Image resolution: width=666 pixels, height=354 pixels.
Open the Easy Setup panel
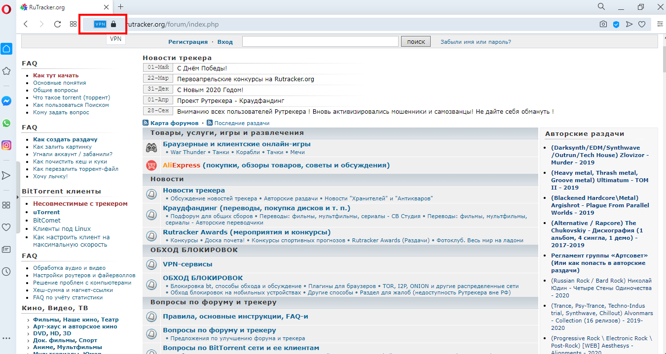(660, 24)
